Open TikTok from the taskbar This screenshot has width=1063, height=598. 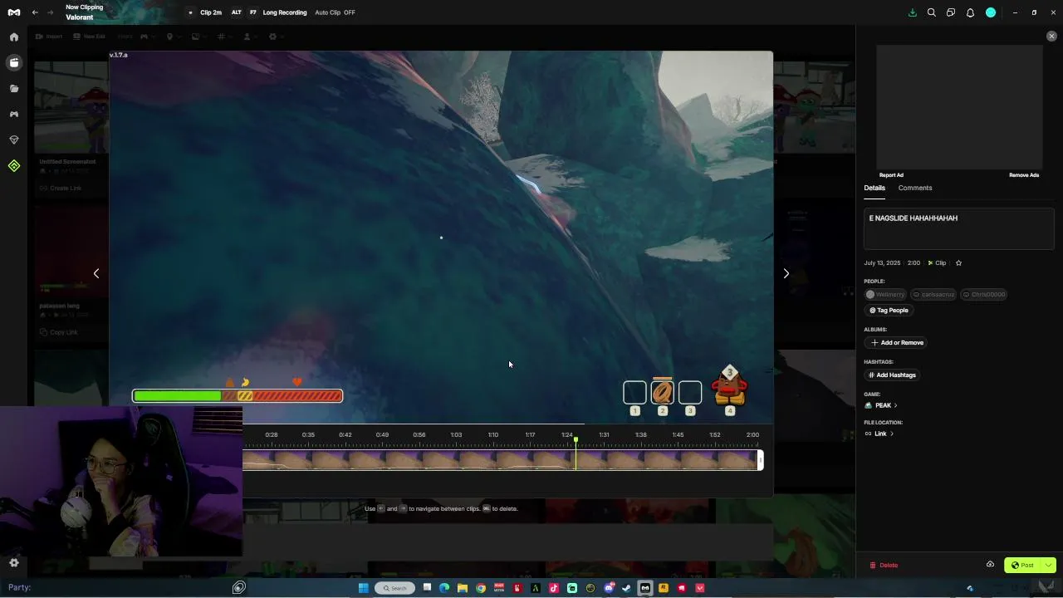pos(554,588)
